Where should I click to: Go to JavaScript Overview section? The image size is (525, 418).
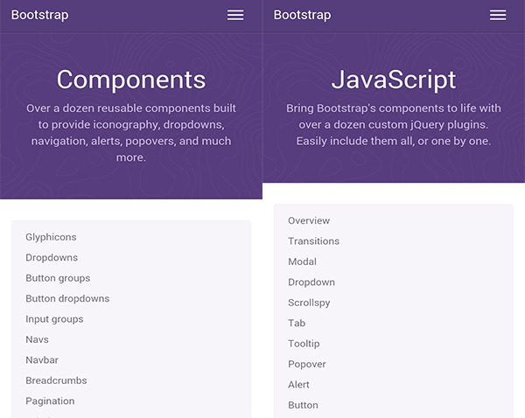coord(309,220)
